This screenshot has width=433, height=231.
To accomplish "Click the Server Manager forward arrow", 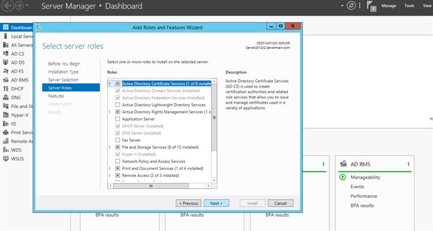I will (19, 6).
